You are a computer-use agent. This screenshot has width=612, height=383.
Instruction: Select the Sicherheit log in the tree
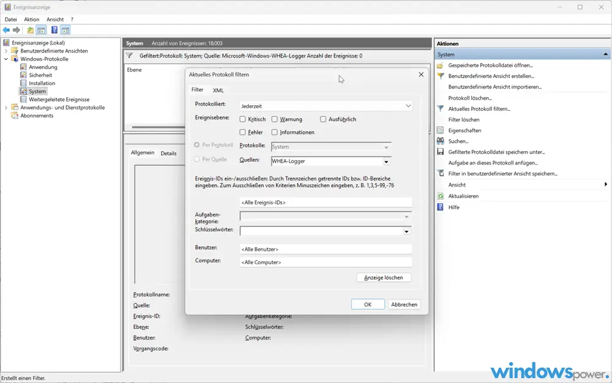[40, 75]
